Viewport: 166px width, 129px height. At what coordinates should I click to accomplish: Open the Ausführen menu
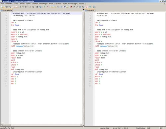(58, 4)
